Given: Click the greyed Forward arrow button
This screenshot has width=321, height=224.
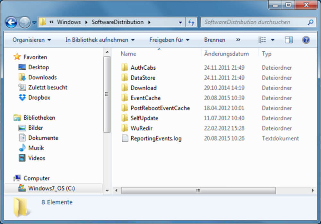Looking at the screenshot, I should tap(25, 22).
